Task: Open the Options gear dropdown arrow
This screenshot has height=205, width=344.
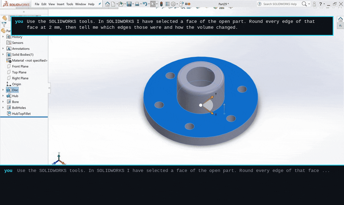Action: tap(177, 4)
